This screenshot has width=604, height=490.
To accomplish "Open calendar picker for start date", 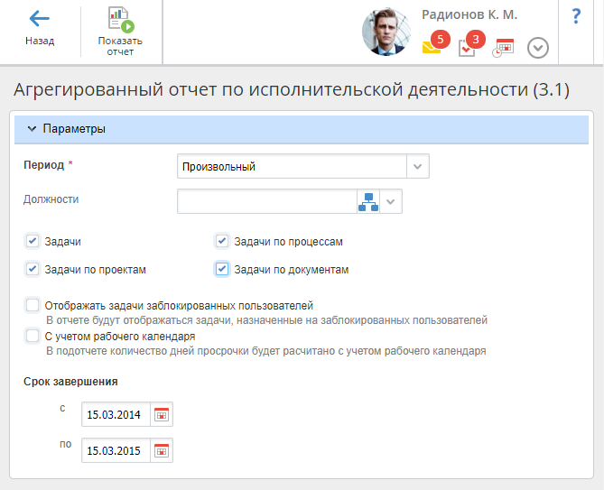I will coord(162,415).
